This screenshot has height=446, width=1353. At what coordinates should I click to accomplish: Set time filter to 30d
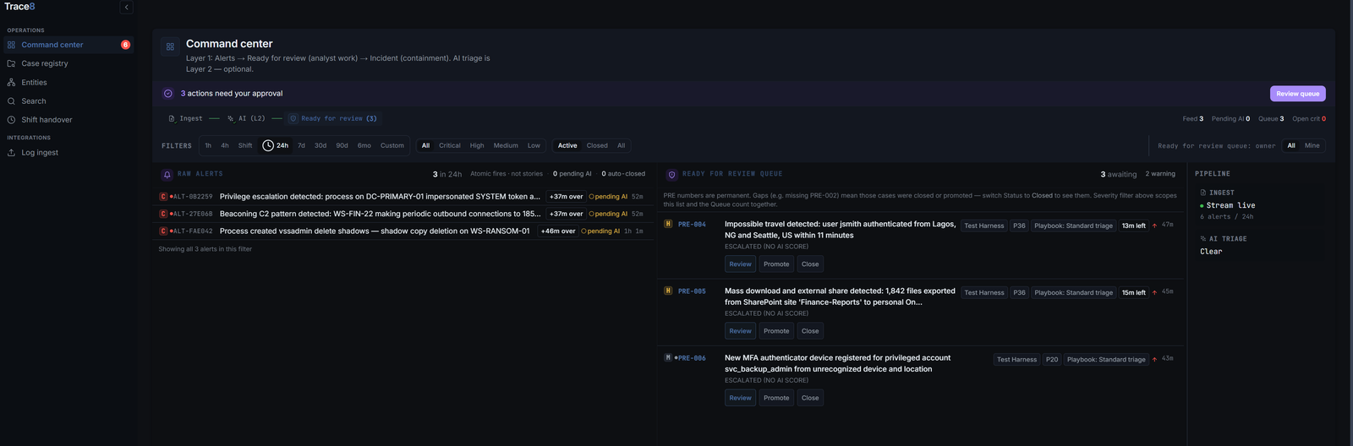click(320, 145)
